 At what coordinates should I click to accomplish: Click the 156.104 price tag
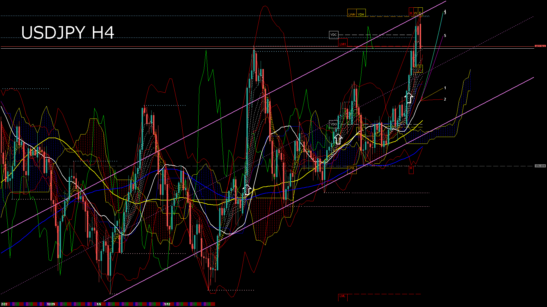tap(540, 166)
